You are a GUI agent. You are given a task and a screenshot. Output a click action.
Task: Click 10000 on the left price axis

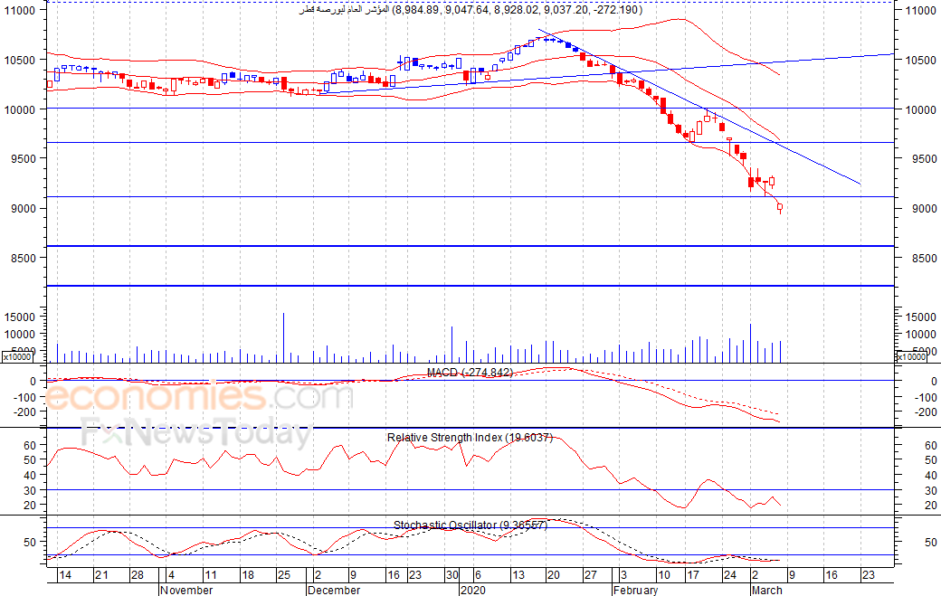(x=21, y=109)
